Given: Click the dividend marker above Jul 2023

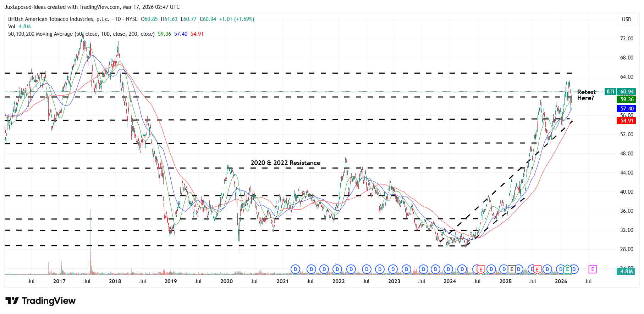Looking at the screenshot, I should [423, 269].
